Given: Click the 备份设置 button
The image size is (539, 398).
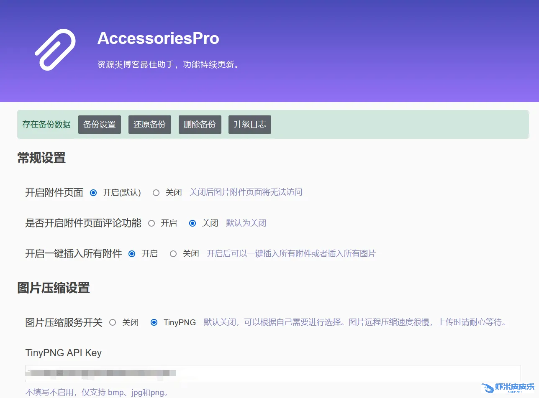Looking at the screenshot, I should coord(100,125).
